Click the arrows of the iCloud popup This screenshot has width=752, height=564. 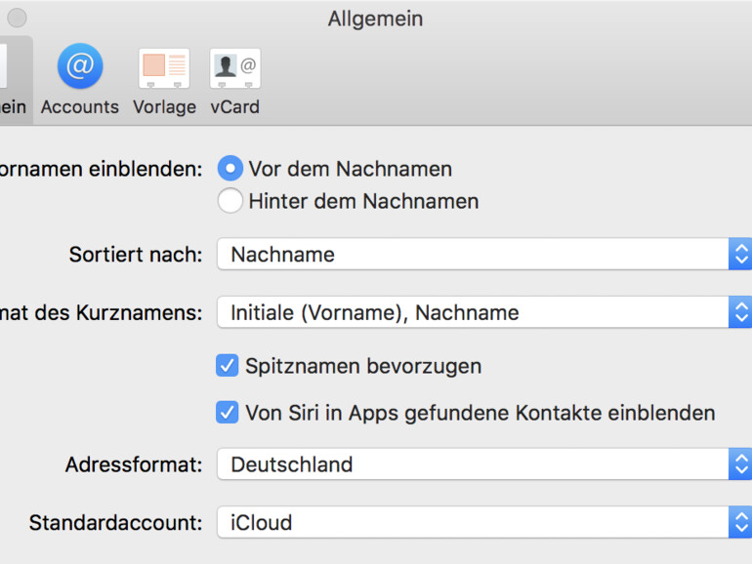[740, 523]
